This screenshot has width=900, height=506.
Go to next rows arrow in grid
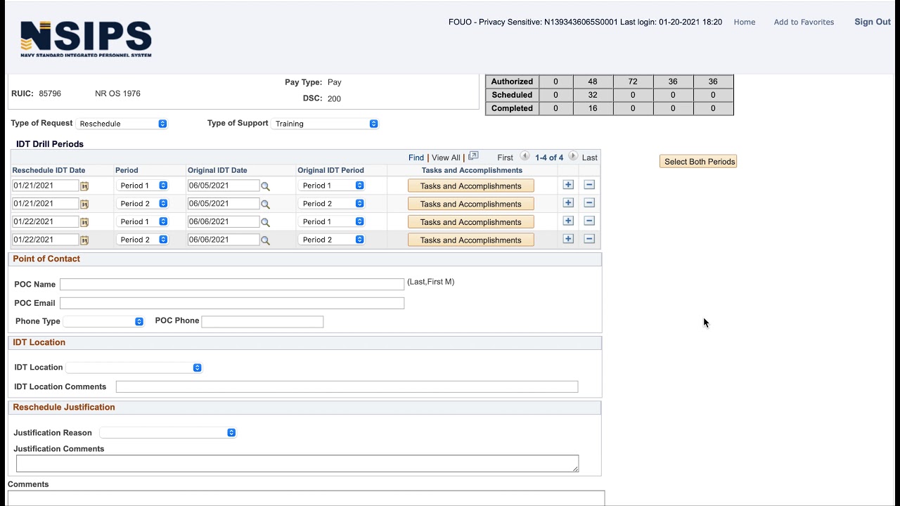coord(573,157)
